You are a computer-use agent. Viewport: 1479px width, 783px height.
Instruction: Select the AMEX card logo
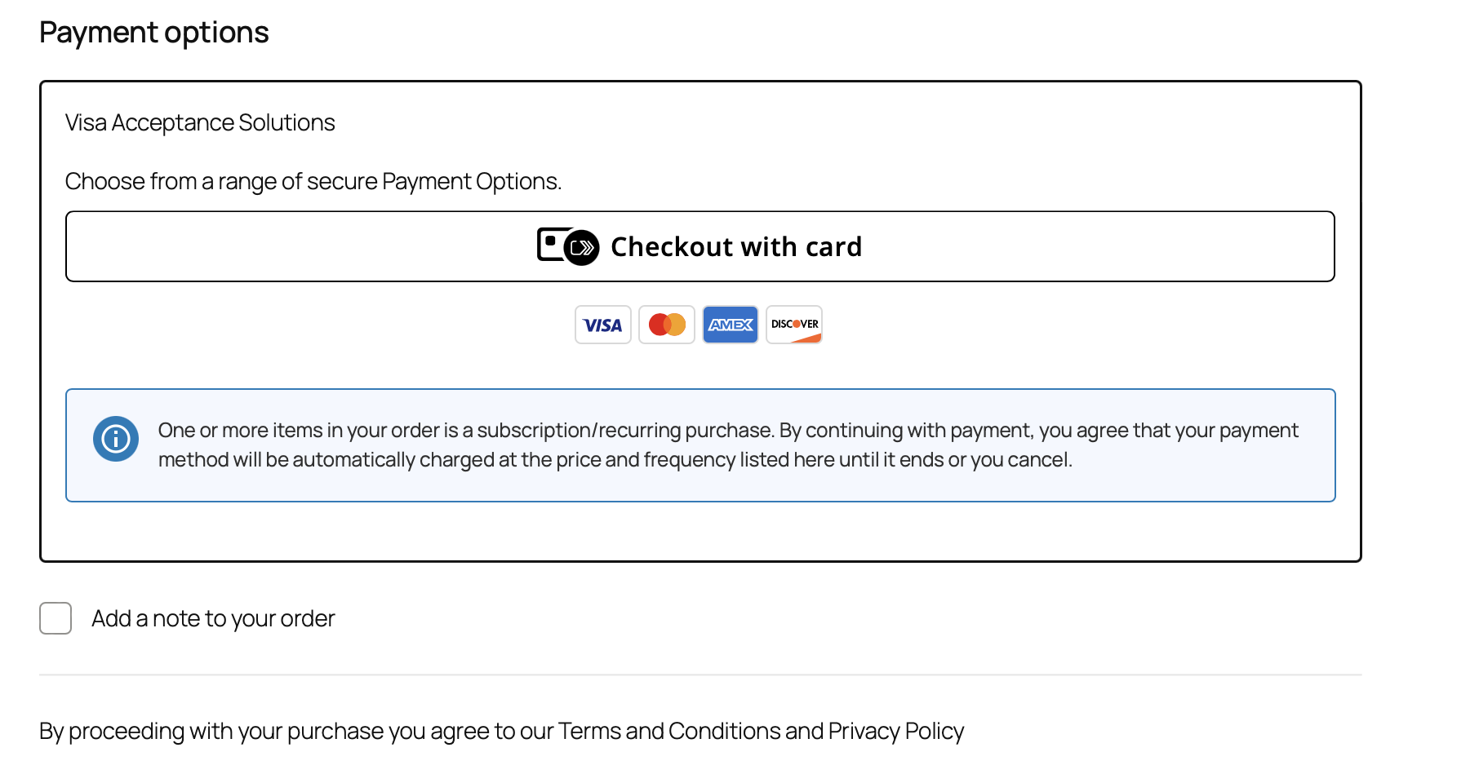tap(731, 325)
